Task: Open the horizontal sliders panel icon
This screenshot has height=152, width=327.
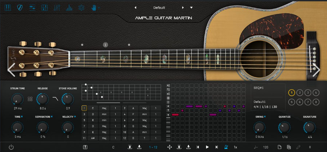Action: click(32, 8)
